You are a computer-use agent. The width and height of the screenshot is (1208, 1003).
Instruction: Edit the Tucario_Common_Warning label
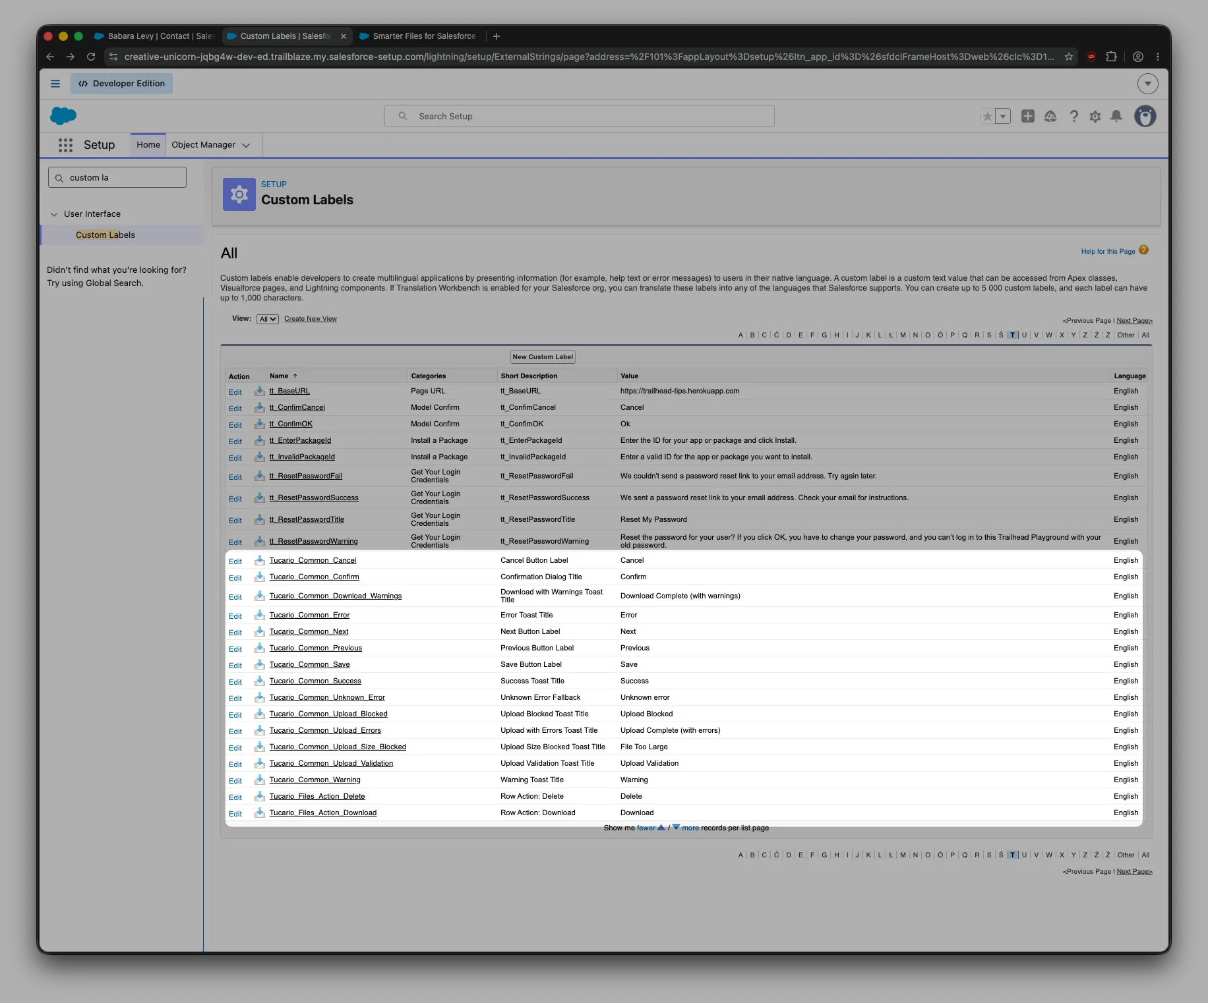coord(235,782)
